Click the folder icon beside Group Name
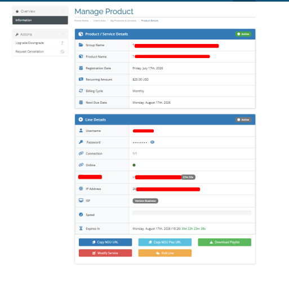 [x=81, y=45]
